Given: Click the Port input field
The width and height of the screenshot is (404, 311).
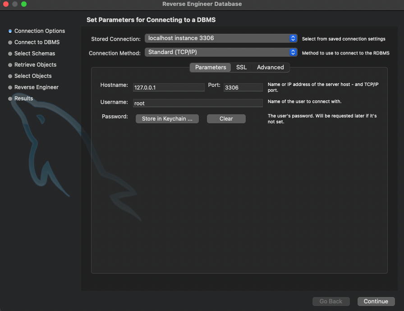Looking at the screenshot, I should 243,87.
